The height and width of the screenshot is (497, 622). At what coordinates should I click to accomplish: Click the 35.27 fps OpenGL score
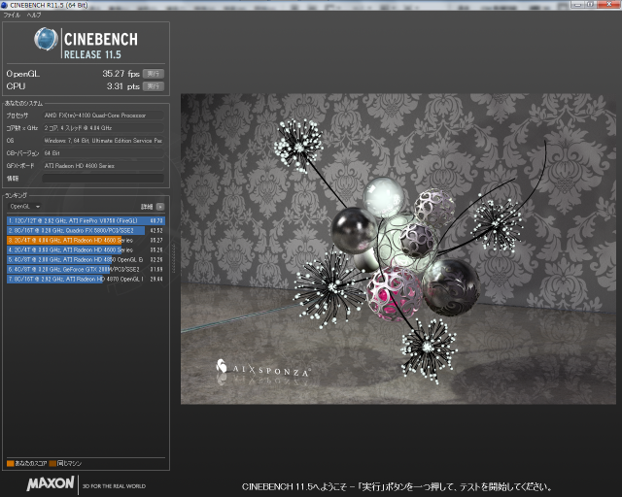[121, 74]
